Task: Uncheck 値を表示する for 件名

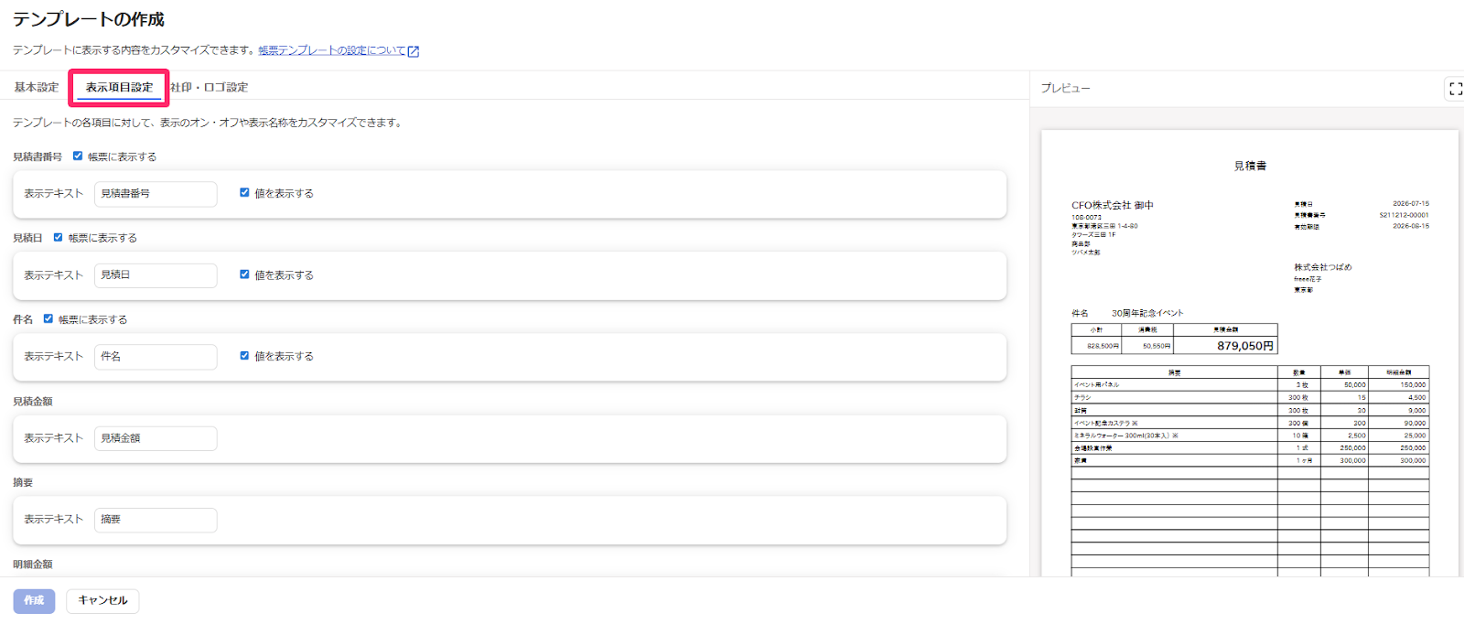Action: pos(244,356)
